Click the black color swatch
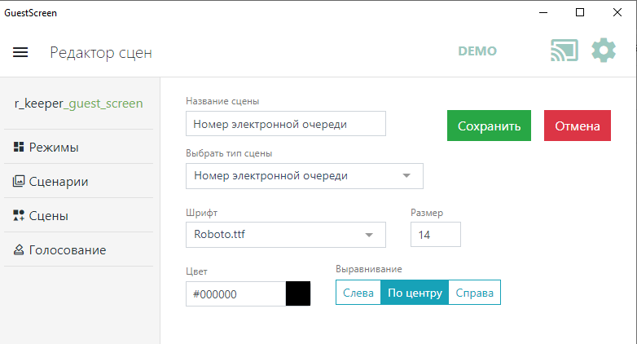 click(298, 293)
